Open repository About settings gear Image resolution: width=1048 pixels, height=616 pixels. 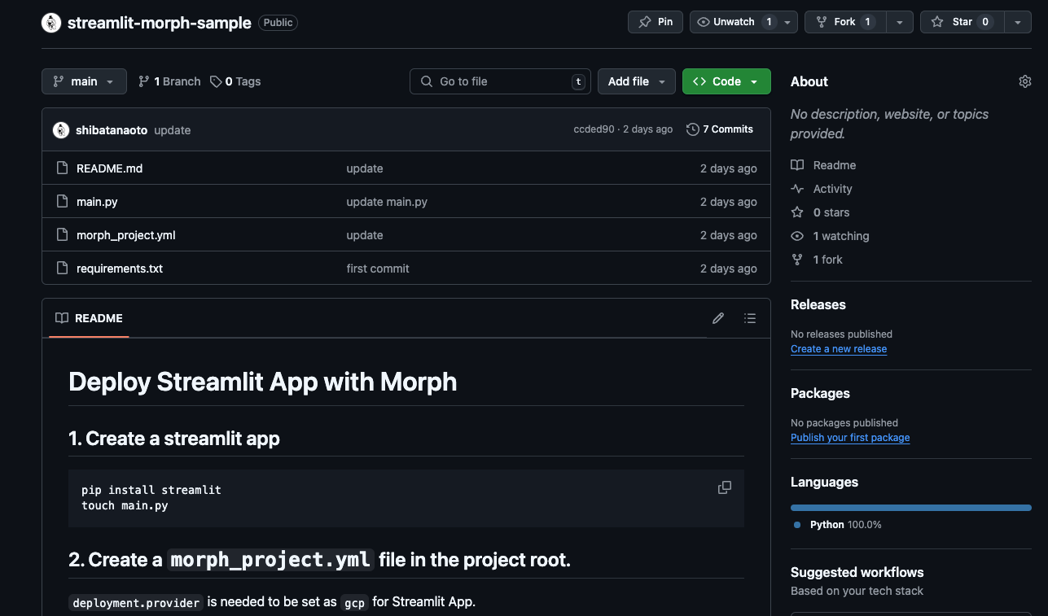[1025, 81]
